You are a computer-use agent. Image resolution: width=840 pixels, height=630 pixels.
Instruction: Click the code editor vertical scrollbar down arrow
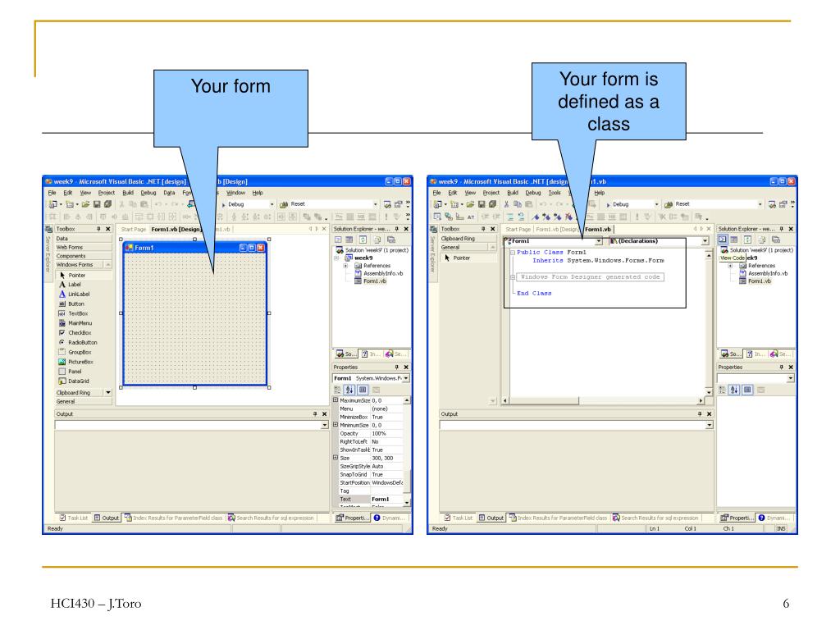[709, 392]
